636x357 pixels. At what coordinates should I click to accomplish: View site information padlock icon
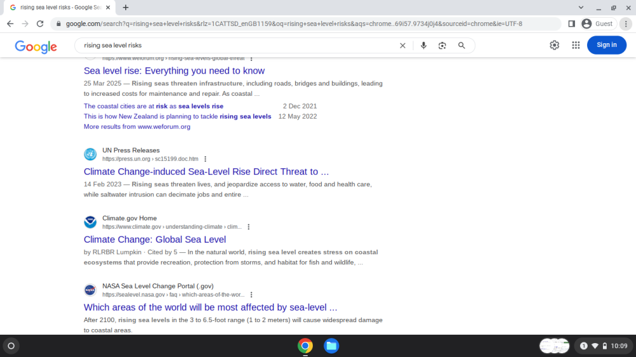pos(59,24)
